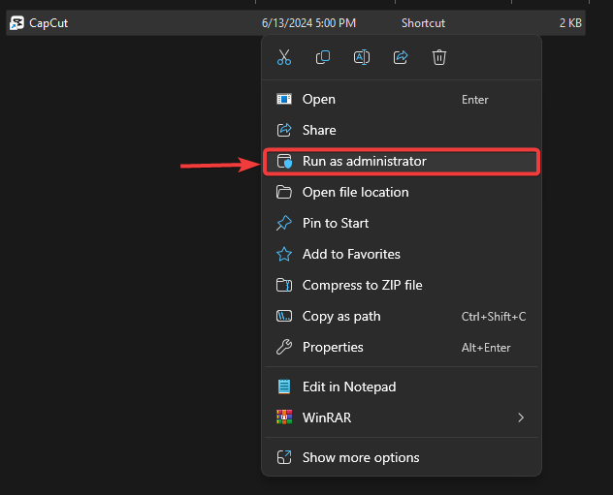Image resolution: width=613 pixels, height=495 pixels.
Task: Click the wrench icon beside Properties
Action: tap(284, 347)
